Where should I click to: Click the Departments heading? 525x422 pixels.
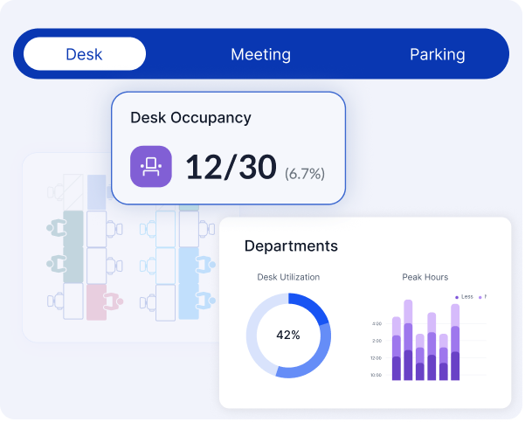pos(291,246)
